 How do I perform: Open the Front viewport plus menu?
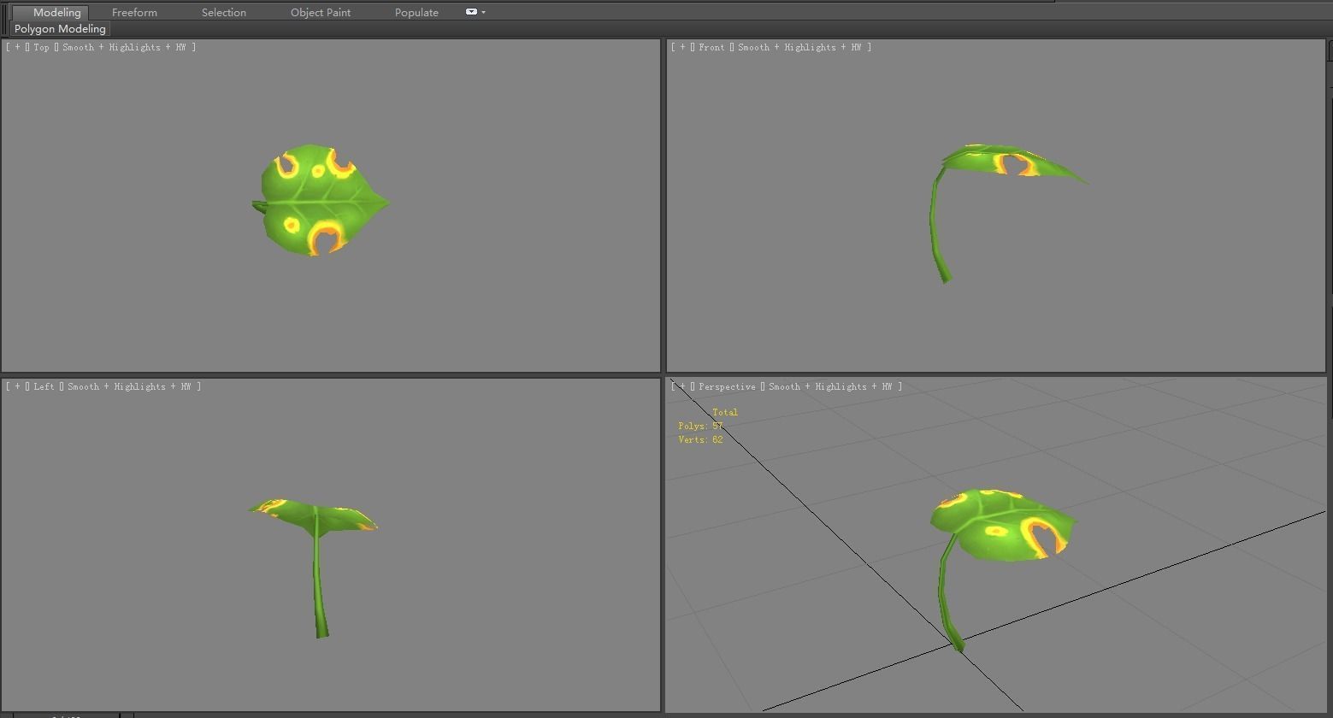[682, 48]
